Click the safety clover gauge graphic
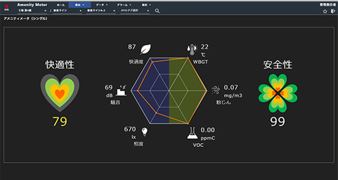 (x=277, y=93)
